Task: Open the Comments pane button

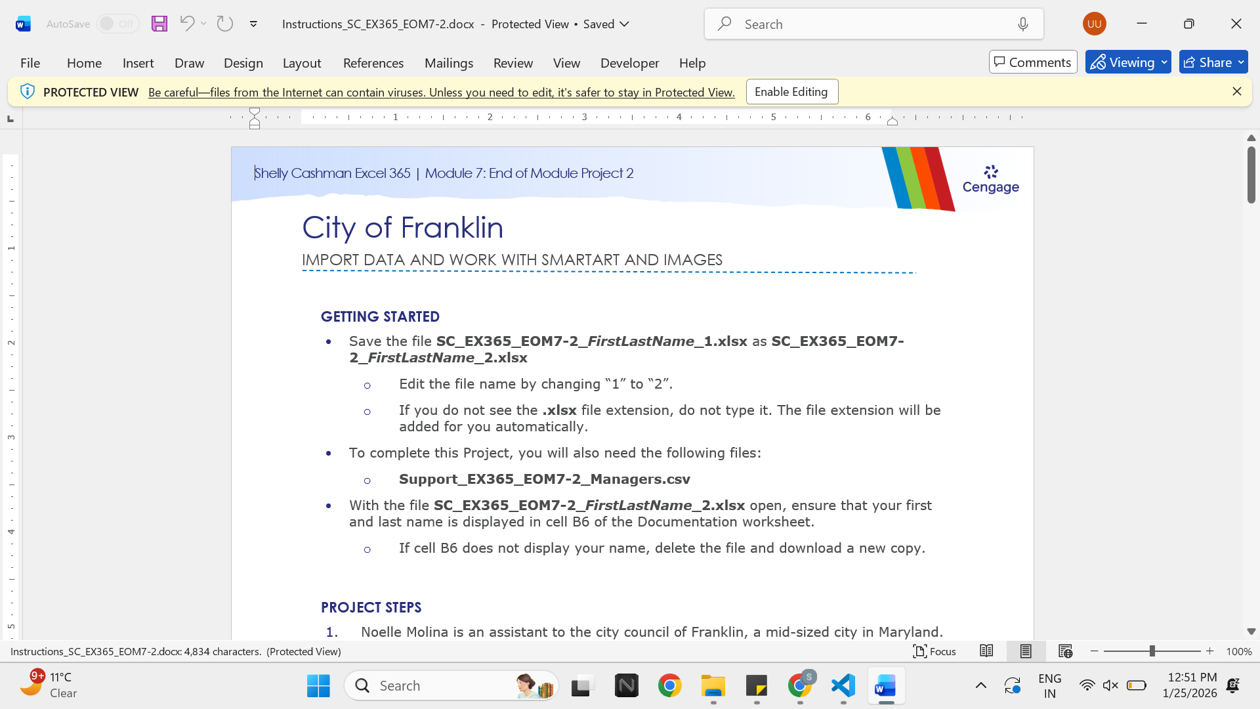Action: (x=1033, y=62)
